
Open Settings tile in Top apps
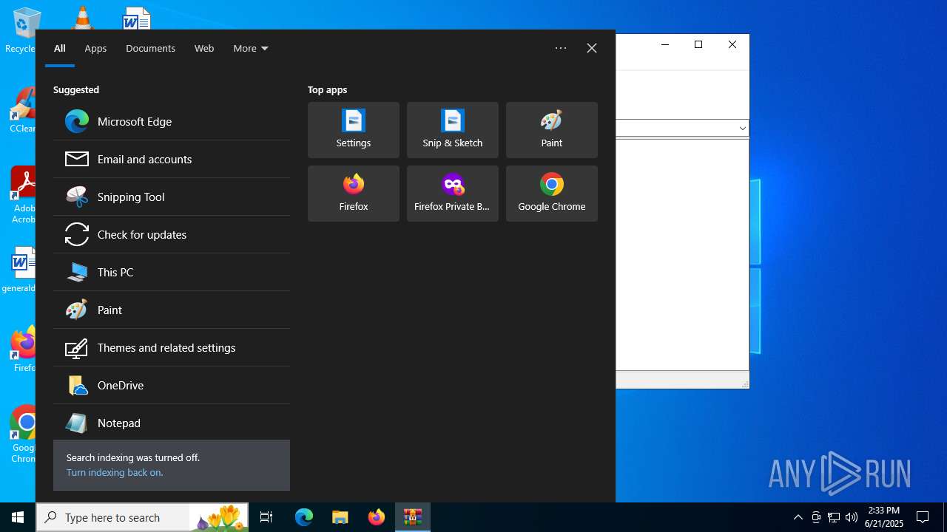coord(354,130)
